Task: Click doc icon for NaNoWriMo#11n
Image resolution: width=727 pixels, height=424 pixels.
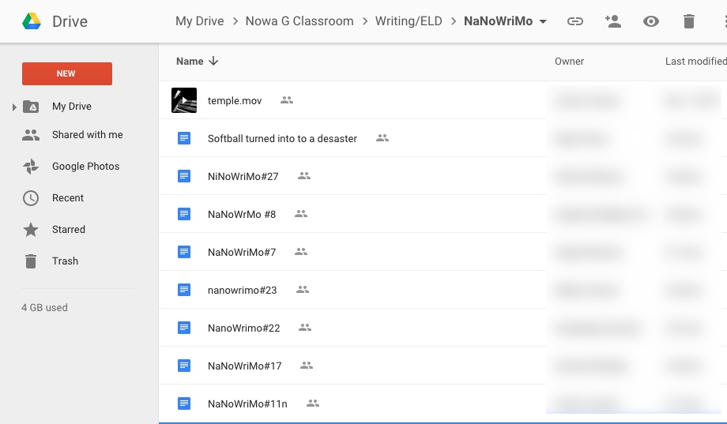Action: click(184, 404)
